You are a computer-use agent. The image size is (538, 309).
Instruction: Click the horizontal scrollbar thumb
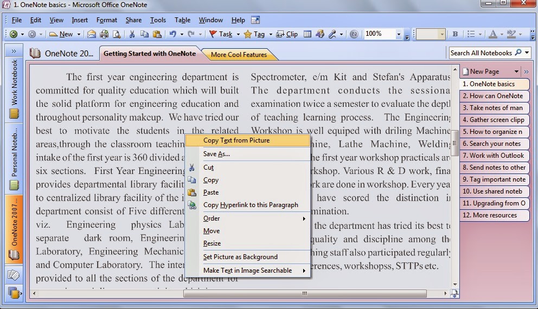pyautogui.click(x=305, y=293)
